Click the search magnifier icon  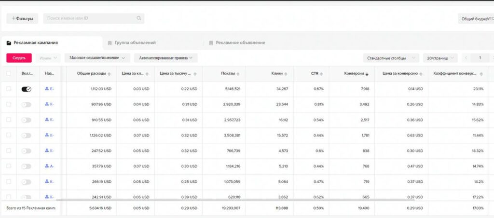pos(138,18)
